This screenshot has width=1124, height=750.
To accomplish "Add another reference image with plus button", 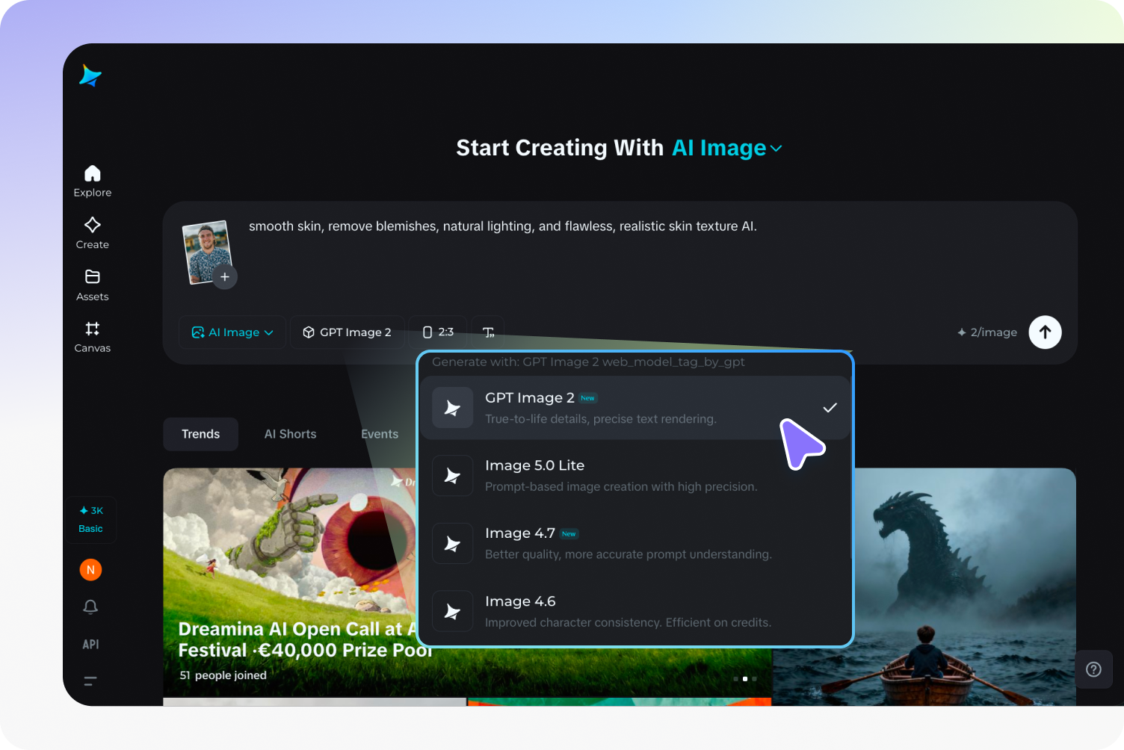I will point(225,276).
